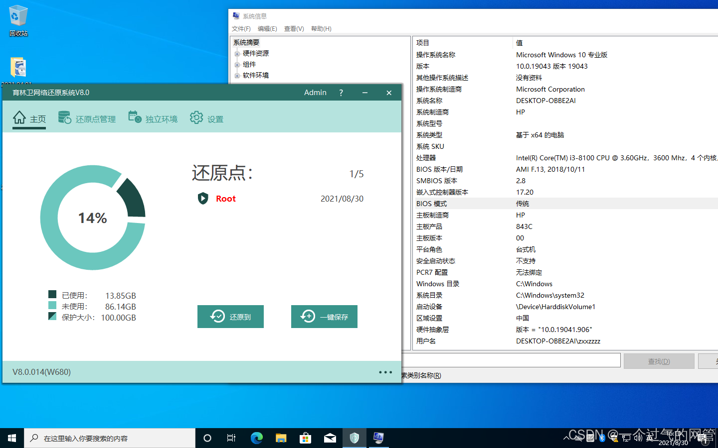Click the document desktop icon below 回收站
The width and height of the screenshot is (718, 448).
(x=18, y=67)
